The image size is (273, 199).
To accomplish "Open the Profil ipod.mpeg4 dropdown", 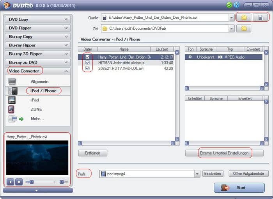I will (197, 174).
